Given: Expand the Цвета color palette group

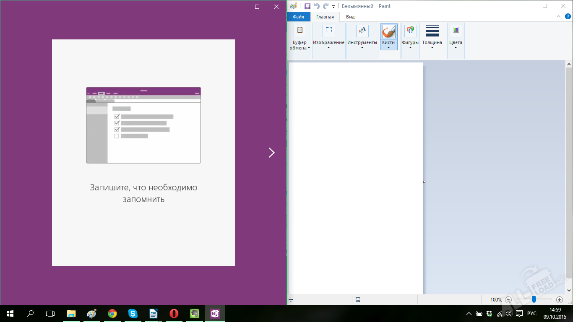Looking at the screenshot, I should coord(456,38).
